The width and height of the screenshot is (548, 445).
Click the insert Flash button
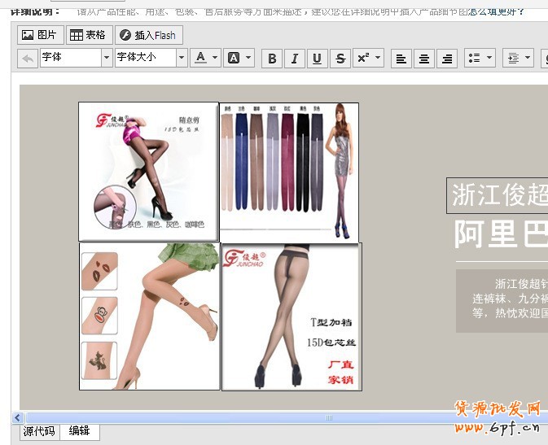[x=148, y=35]
